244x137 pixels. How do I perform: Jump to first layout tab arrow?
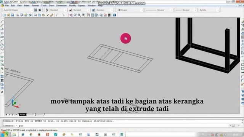[x=6, y=115]
